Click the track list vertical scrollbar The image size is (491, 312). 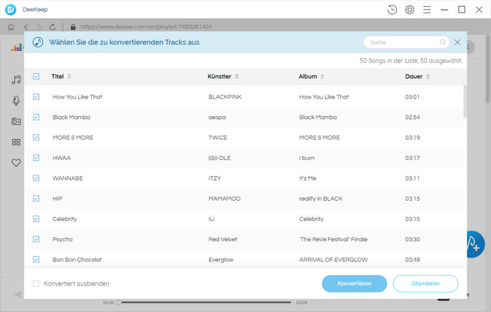[465, 101]
